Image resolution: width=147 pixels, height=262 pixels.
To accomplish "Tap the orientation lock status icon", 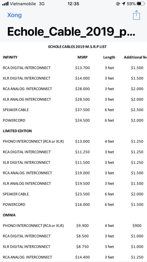I will pos(118,4).
